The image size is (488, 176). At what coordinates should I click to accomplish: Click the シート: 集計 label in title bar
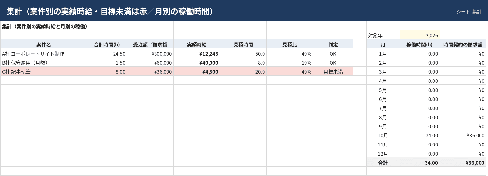pyautogui.click(x=469, y=12)
